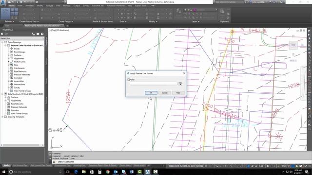Image resolution: width=312 pixels, height=175 pixels.
Task: Expand the Alignments node under the drawing
Action: (x=9, y=58)
